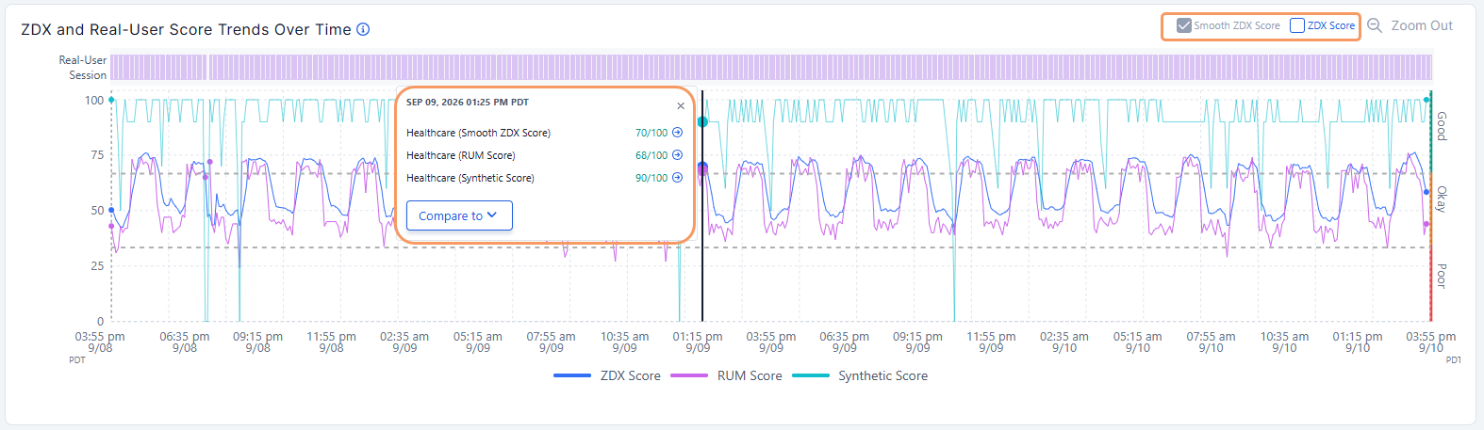1484x430 pixels.
Task: Click the ZDX Score legend label
Action: [631, 375]
